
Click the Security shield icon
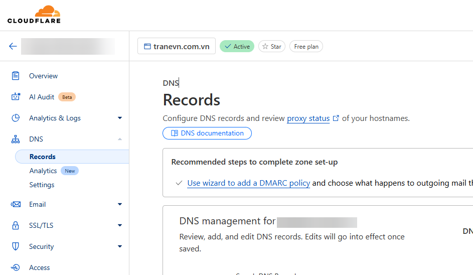coord(16,246)
